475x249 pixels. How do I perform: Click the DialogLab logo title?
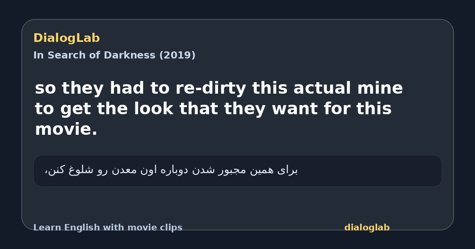point(66,38)
